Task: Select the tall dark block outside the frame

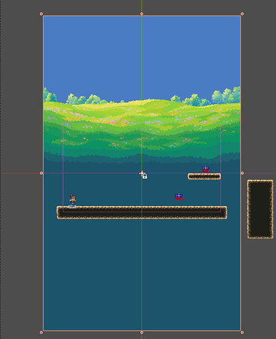Action: click(260, 210)
